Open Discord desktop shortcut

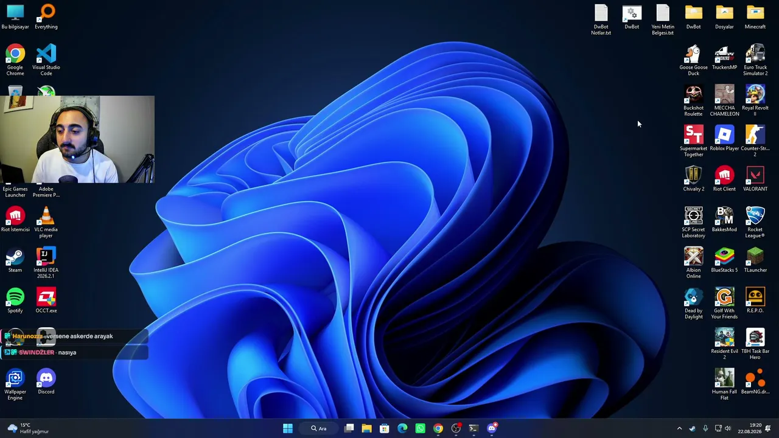tap(46, 381)
